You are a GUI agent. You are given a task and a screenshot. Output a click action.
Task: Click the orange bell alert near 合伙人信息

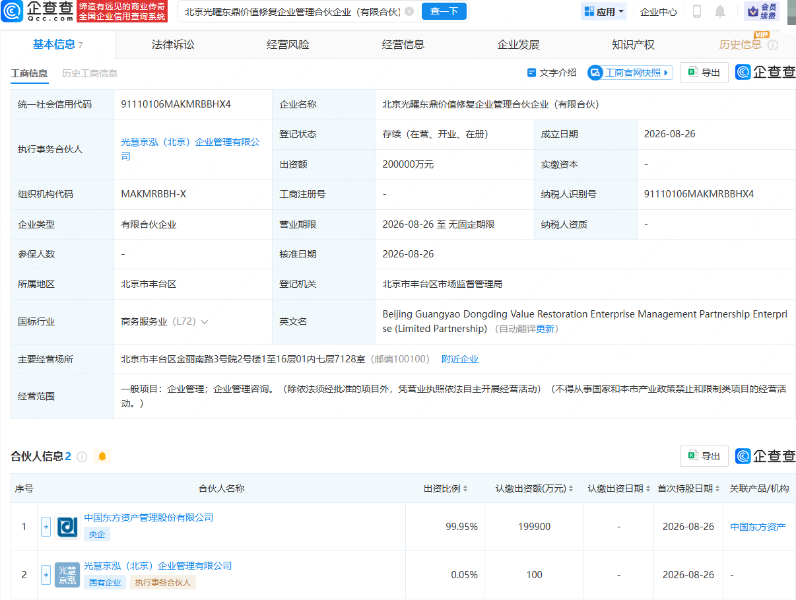102,456
